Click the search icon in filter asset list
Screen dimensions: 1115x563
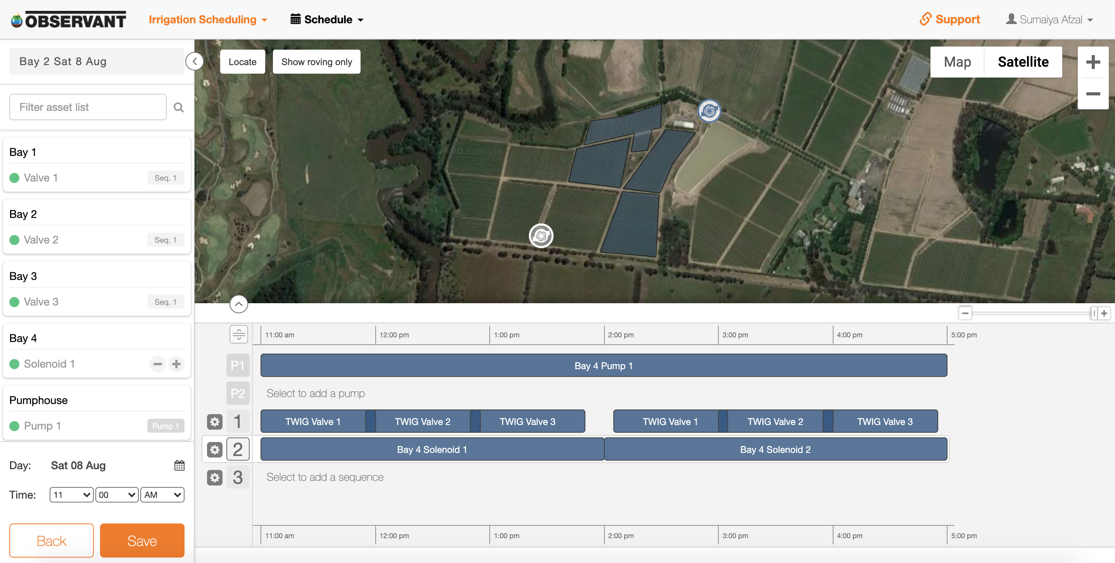pyautogui.click(x=179, y=107)
